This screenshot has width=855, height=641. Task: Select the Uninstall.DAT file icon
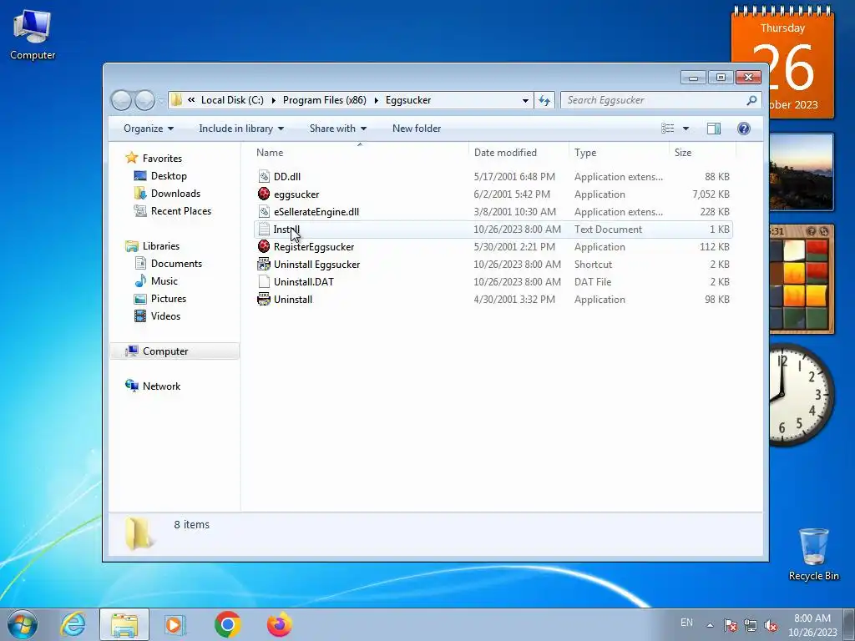pos(264,282)
